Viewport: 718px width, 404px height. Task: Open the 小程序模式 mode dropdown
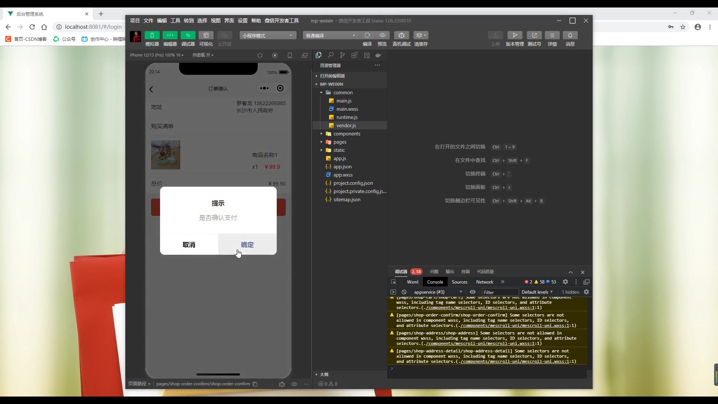(x=268, y=35)
